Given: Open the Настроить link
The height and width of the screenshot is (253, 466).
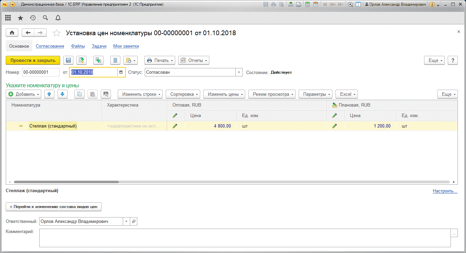Looking at the screenshot, I should tap(445, 191).
